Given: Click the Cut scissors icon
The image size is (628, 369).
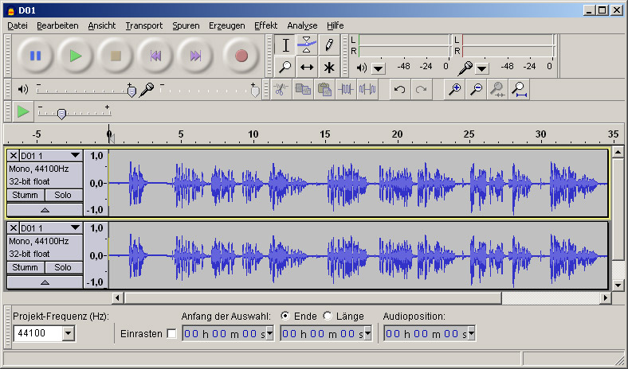Looking at the screenshot, I should (281, 89).
